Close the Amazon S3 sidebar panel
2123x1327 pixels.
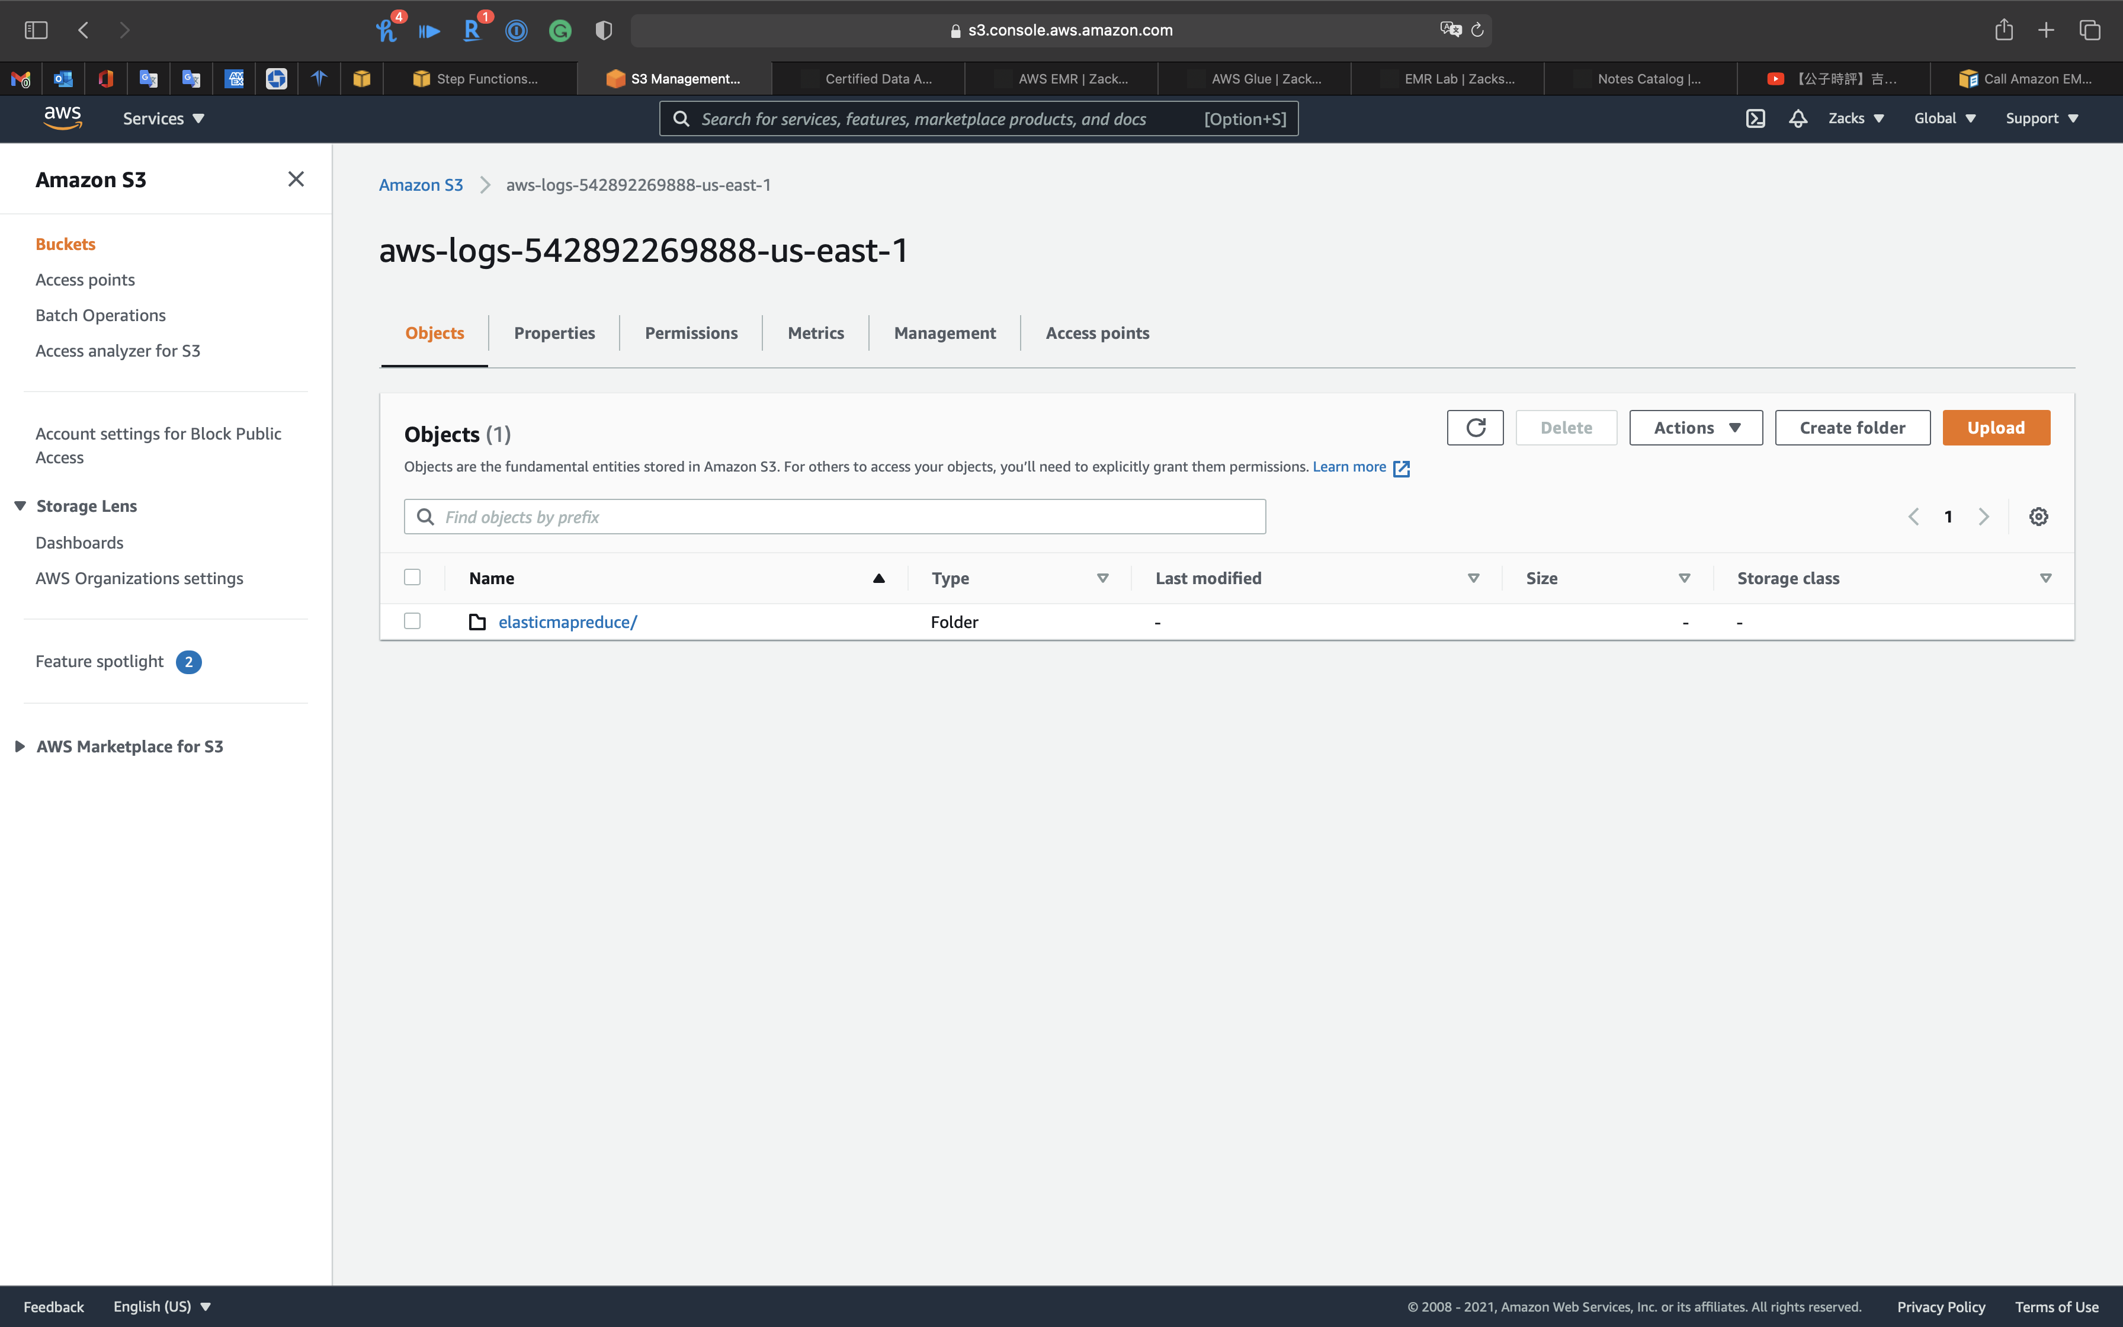(296, 179)
